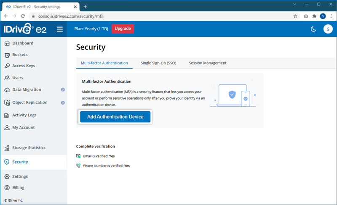The width and height of the screenshot is (337, 205).
Task: Open Billing in the sidebar
Action: click(x=18, y=188)
